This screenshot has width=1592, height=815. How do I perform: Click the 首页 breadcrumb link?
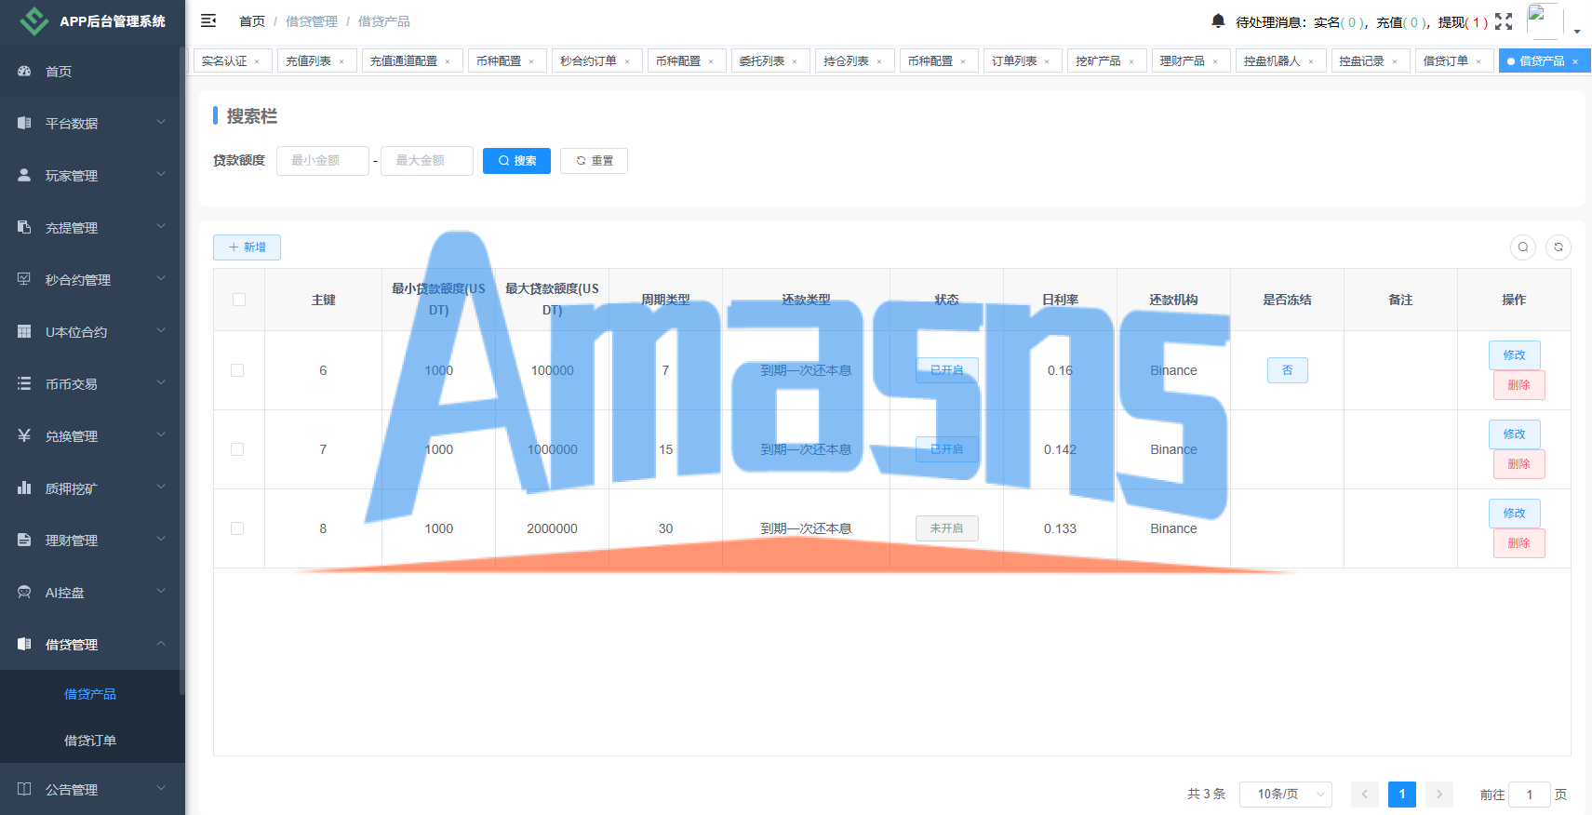tap(252, 21)
